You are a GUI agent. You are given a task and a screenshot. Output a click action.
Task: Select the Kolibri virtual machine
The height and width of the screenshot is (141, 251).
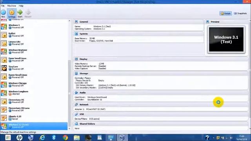[x=34, y=35]
